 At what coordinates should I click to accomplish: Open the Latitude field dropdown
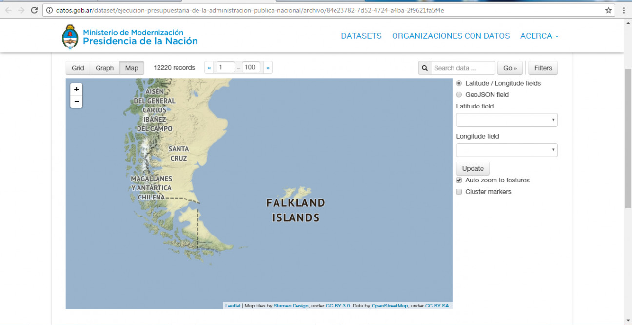tap(507, 120)
